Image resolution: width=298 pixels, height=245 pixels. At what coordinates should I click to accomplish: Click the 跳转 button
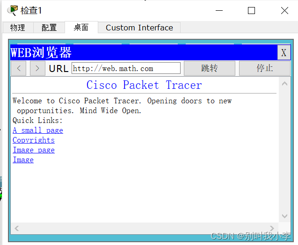click(210, 68)
